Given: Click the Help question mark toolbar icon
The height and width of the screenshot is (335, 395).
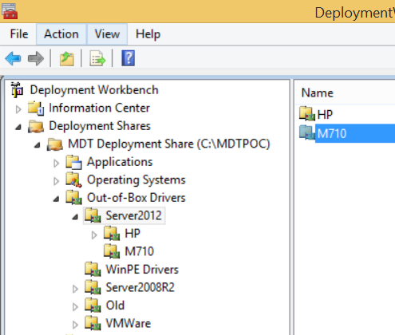Looking at the screenshot, I should [128, 58].
